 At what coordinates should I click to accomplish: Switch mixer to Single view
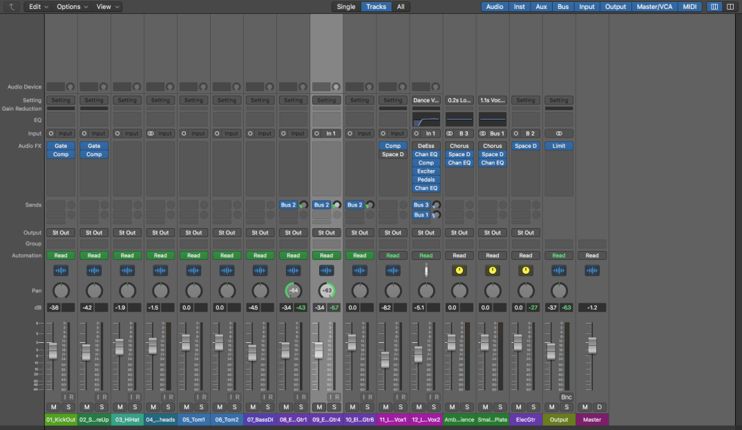346,7
